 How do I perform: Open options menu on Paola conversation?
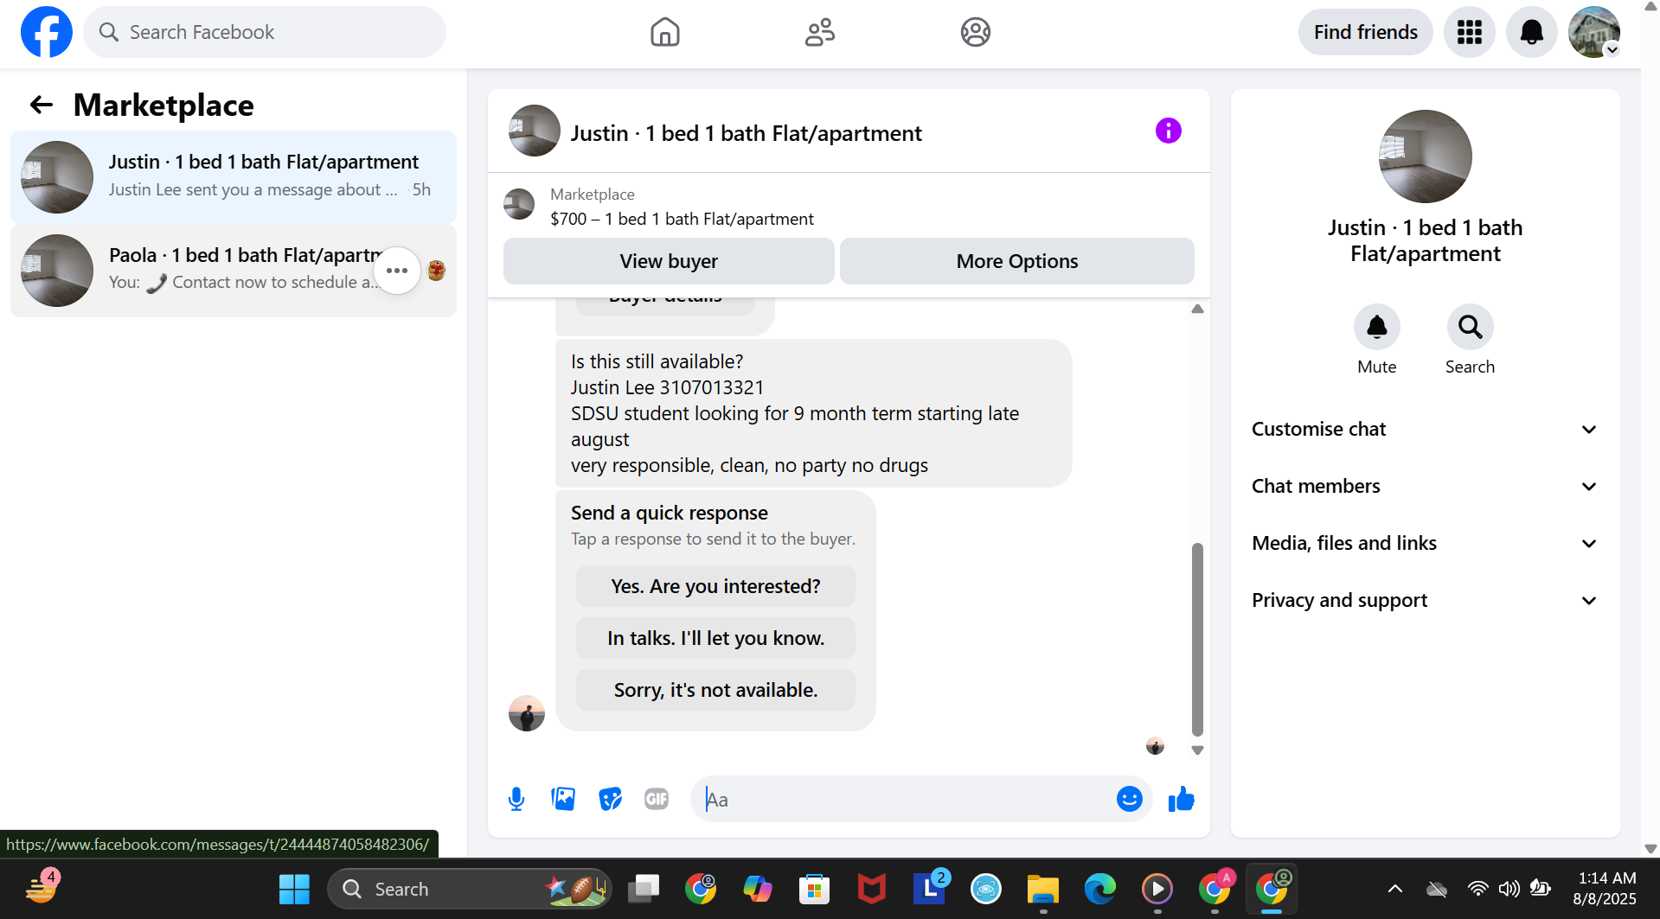click(x=397, y=271)
